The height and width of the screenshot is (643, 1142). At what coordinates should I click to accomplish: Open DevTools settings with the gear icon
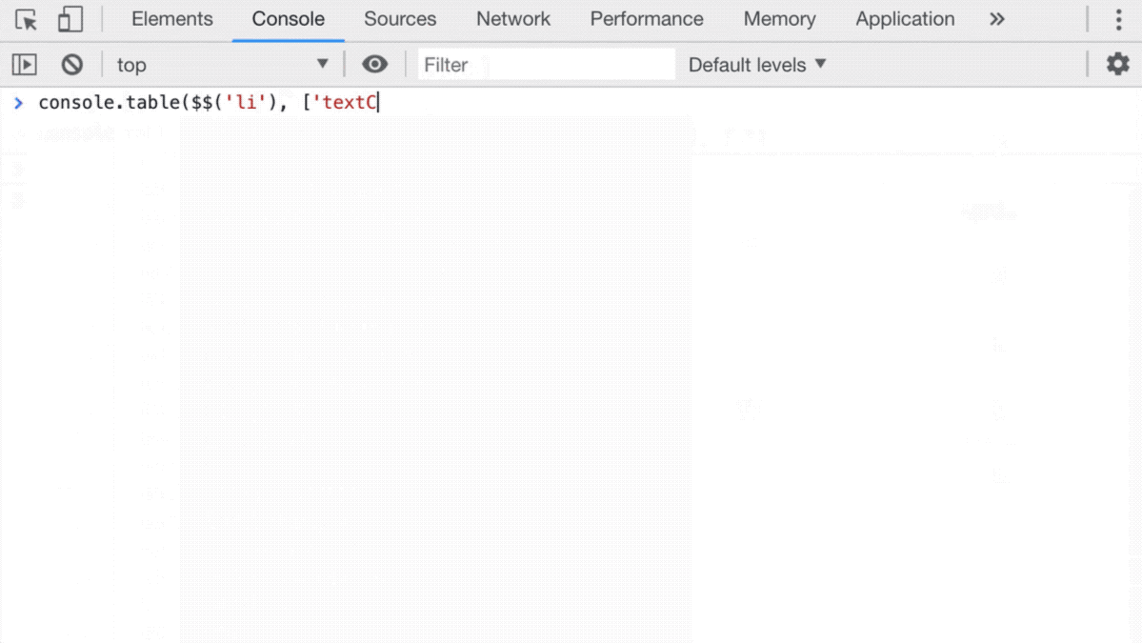tap(1117, 64)
